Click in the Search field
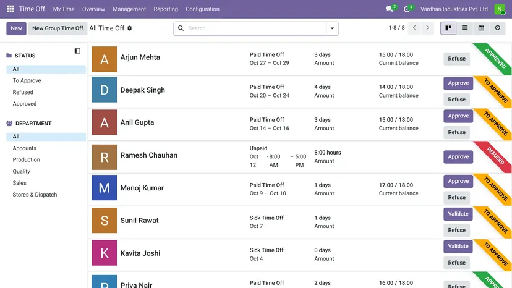This screenshot has height=288, width=512. [256, 28]
